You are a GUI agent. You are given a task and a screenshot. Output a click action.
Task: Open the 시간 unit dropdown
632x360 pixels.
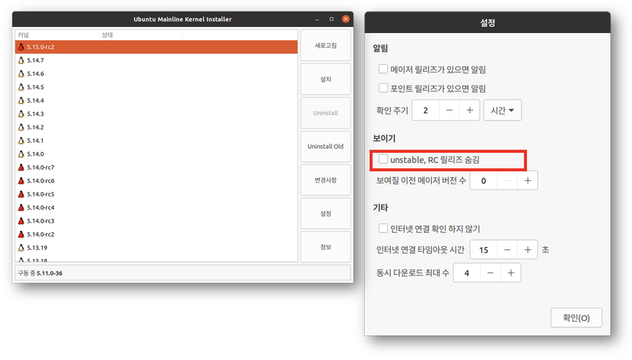tap(503, 110)
